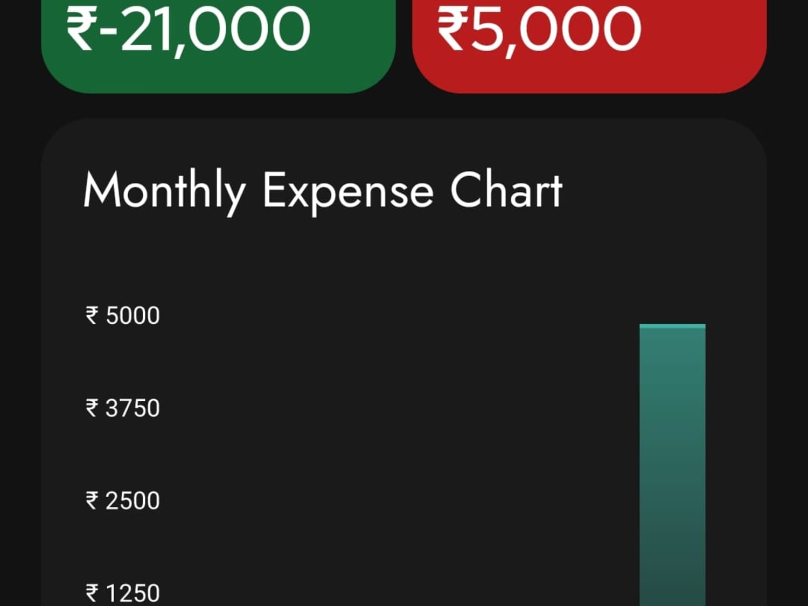This screenshot has height=606, width=808.
Task: Select the ₹ 3750 axis label
Action: 123,408
